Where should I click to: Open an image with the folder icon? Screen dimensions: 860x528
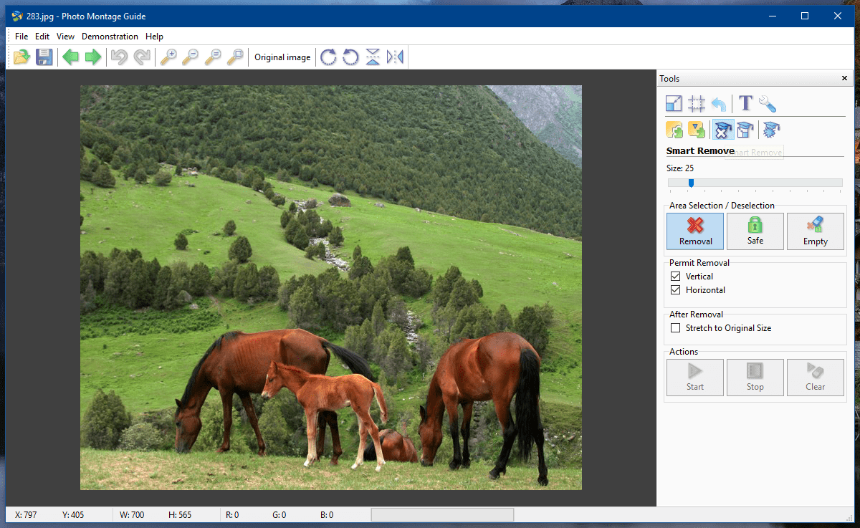[x=22, y=57]
